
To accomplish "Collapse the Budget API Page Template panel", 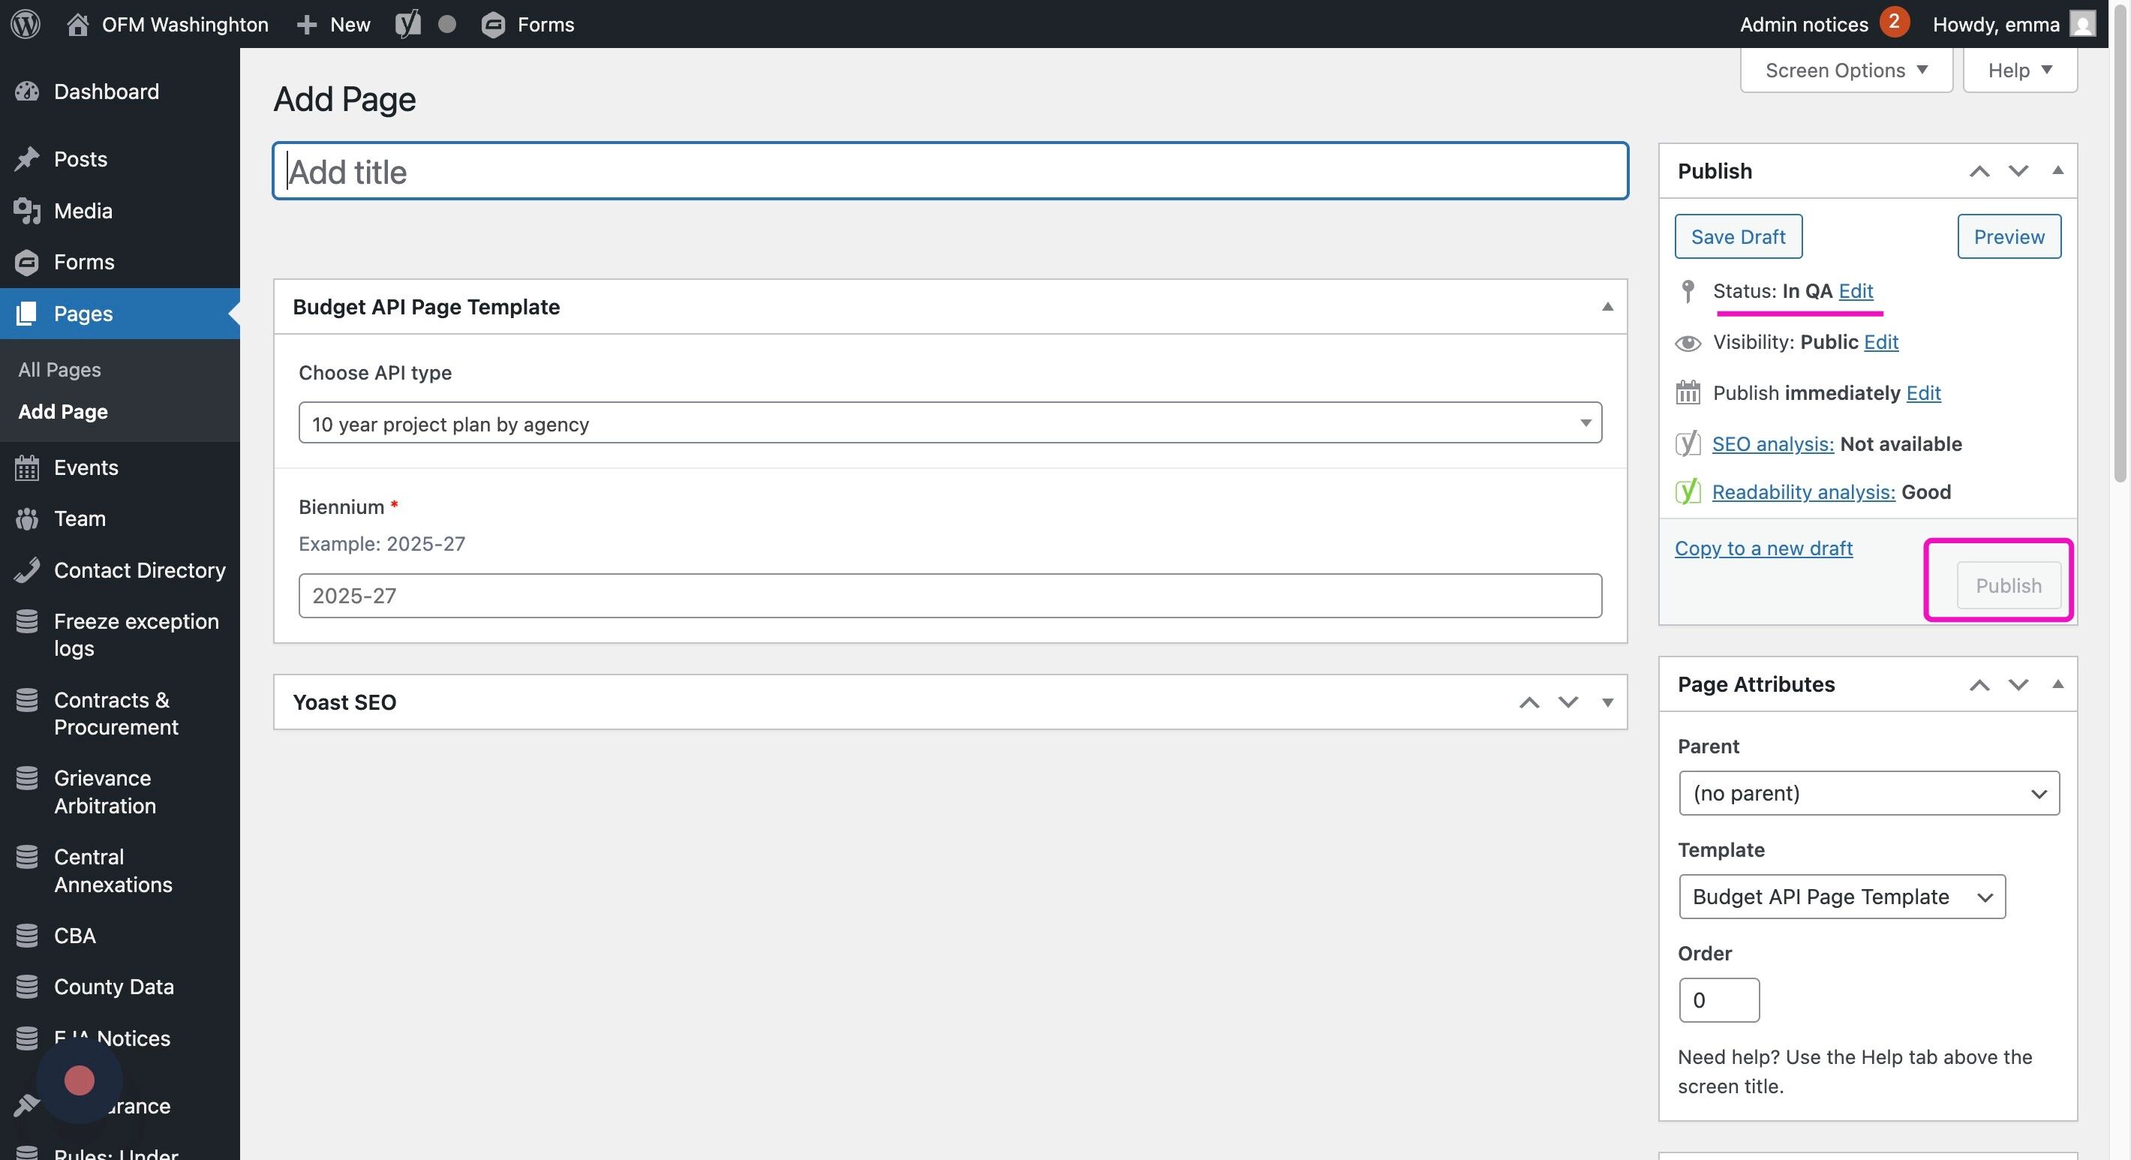I will pos(1607,307).
